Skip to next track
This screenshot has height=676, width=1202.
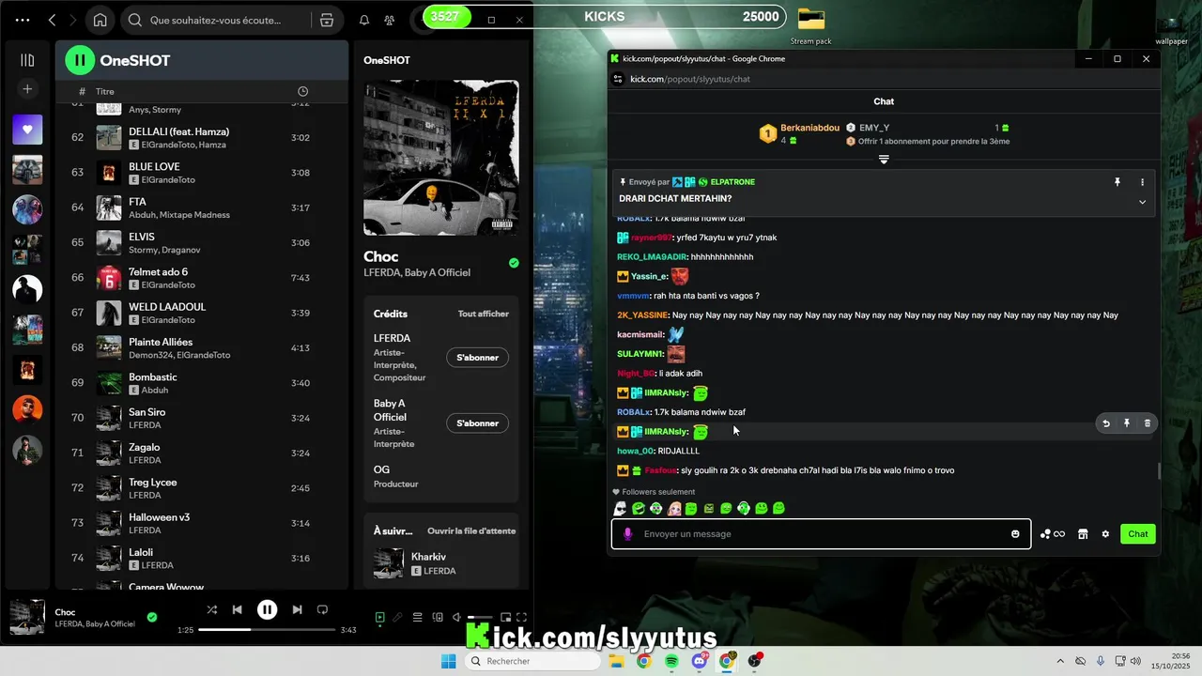point(297,609)
